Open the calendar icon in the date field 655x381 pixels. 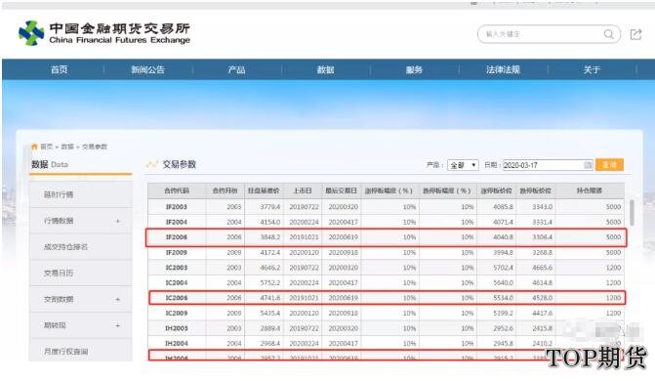coord(588,165)
